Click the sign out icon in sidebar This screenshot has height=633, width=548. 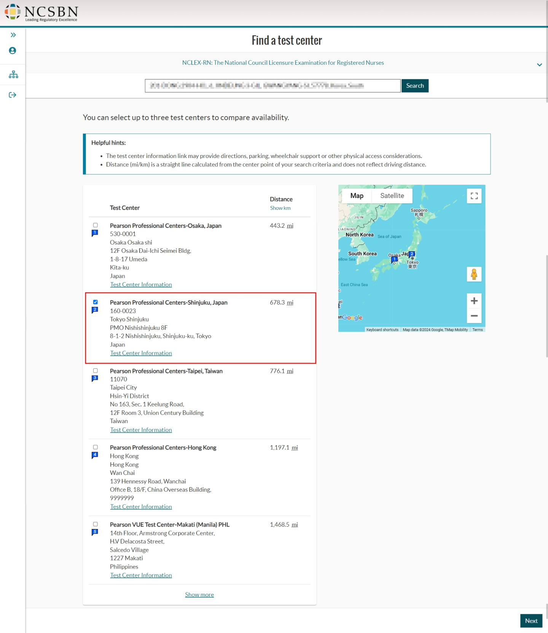[13, 95]
